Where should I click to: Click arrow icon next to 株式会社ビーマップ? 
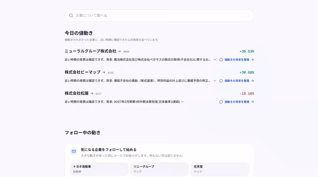point(104,72)
